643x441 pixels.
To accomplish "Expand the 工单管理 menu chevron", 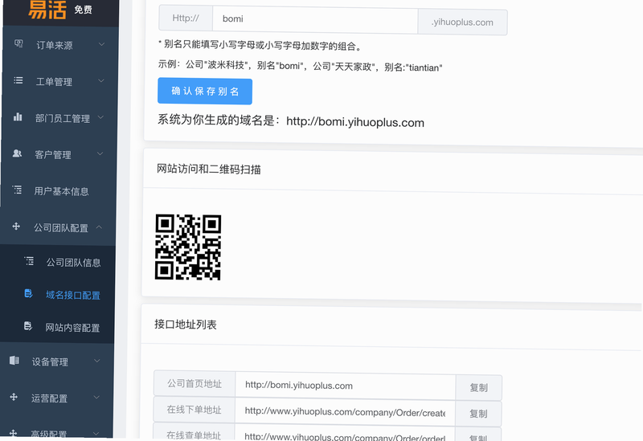I will coord(101,81).
